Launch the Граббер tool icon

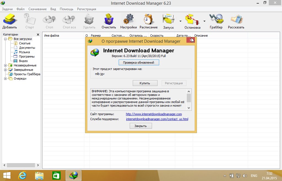click(x=216, y=19)
